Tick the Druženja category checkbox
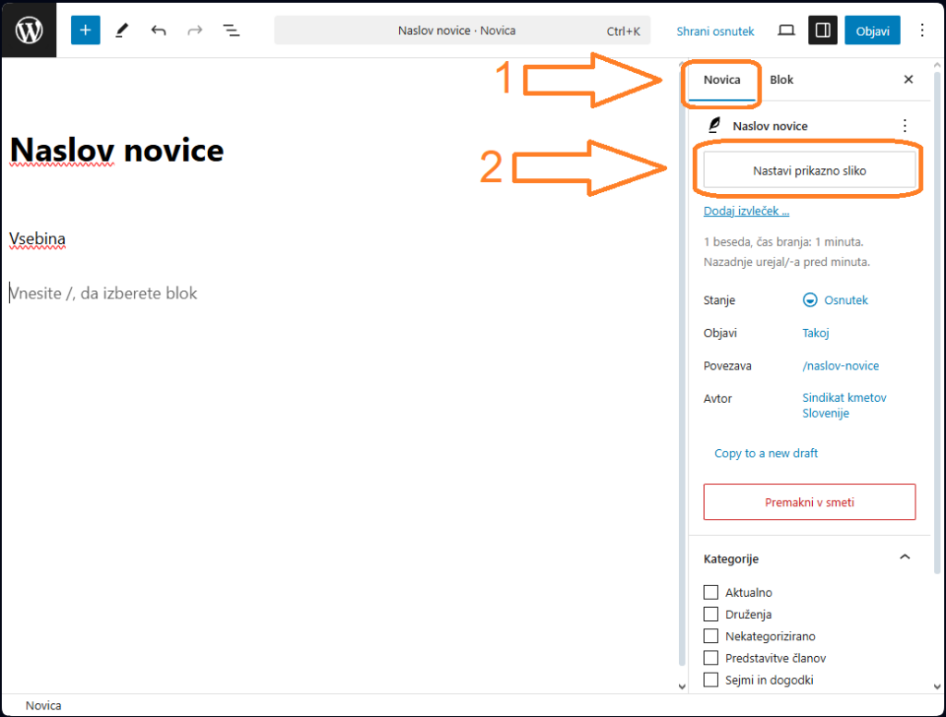 tap(710, 614)
